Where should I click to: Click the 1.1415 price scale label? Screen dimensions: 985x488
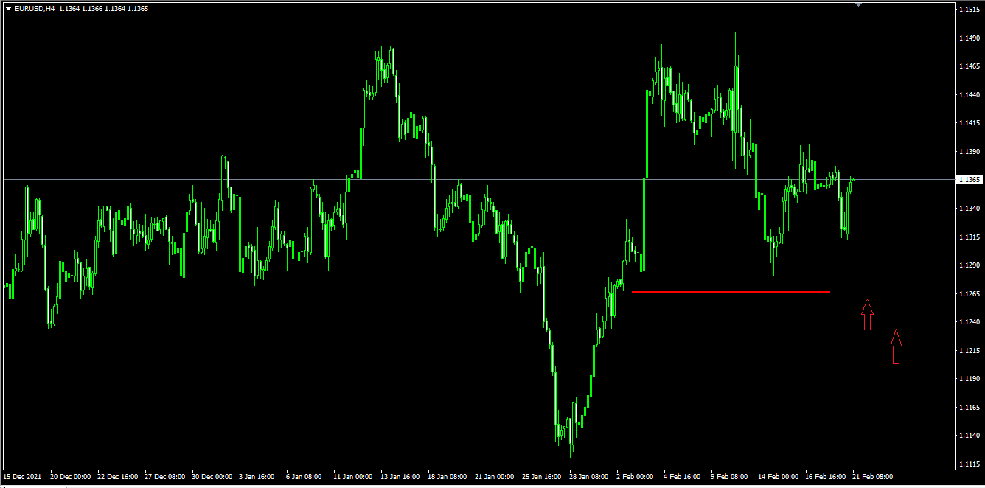969,123
